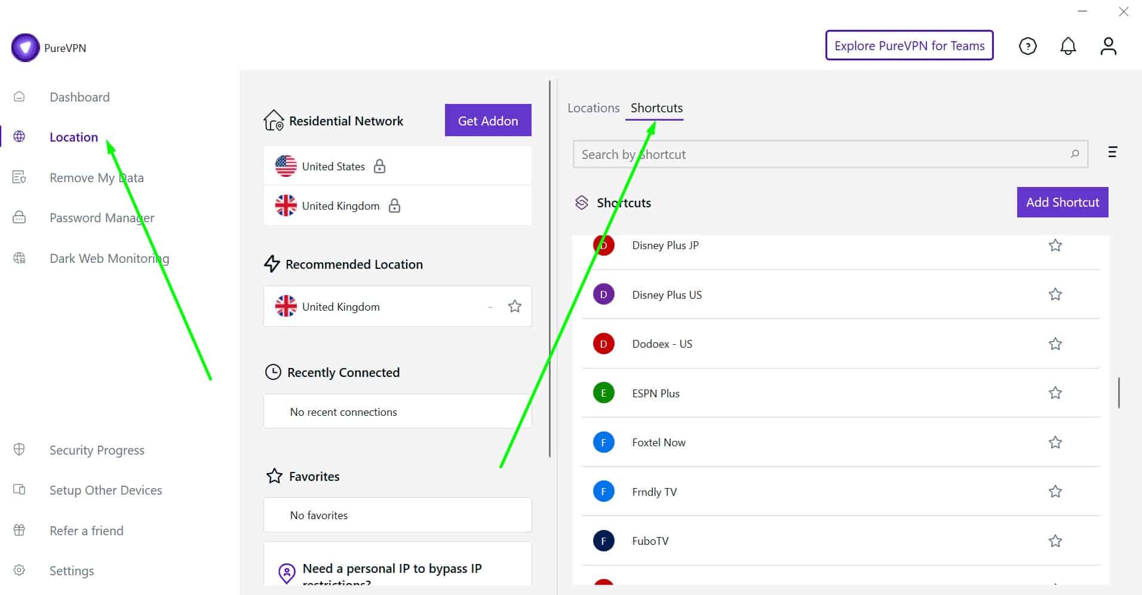The height and width of the screenshot is (595, 1142).
Task: Click the Setup Other Devices icon
Action: point(19,490)
